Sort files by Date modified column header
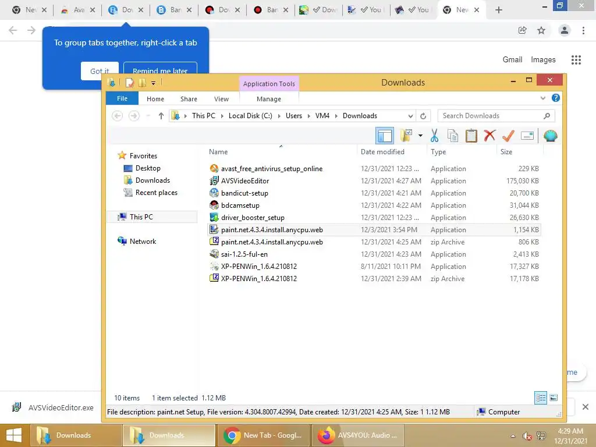 [x=382, y=152]
